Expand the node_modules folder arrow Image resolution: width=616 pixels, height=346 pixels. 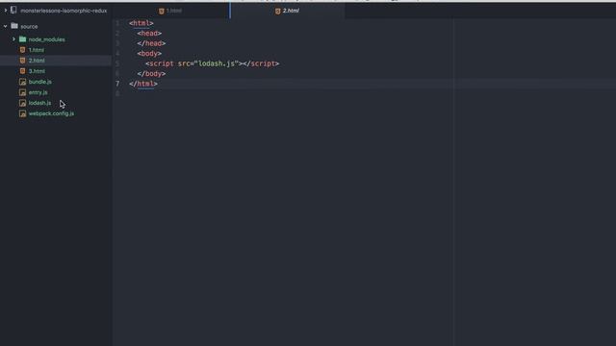point(13,39)
